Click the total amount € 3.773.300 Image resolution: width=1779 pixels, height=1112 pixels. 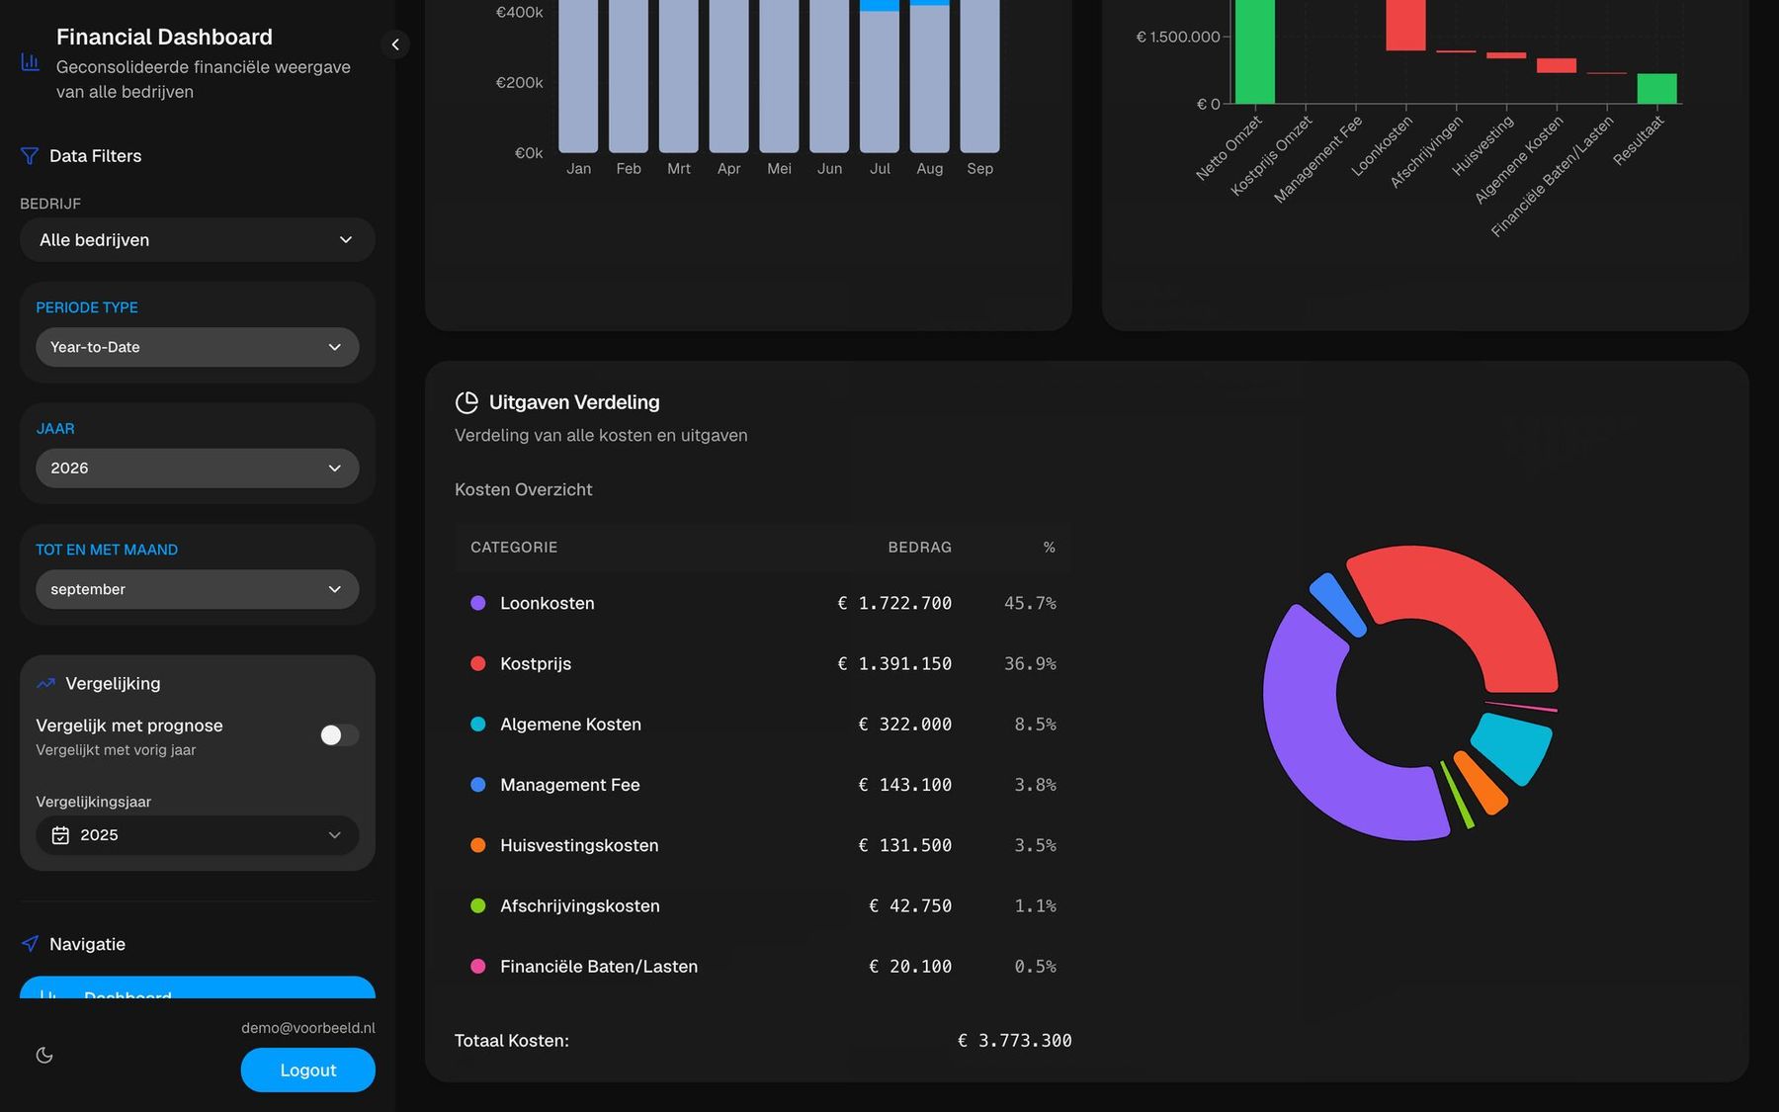1015,1041
